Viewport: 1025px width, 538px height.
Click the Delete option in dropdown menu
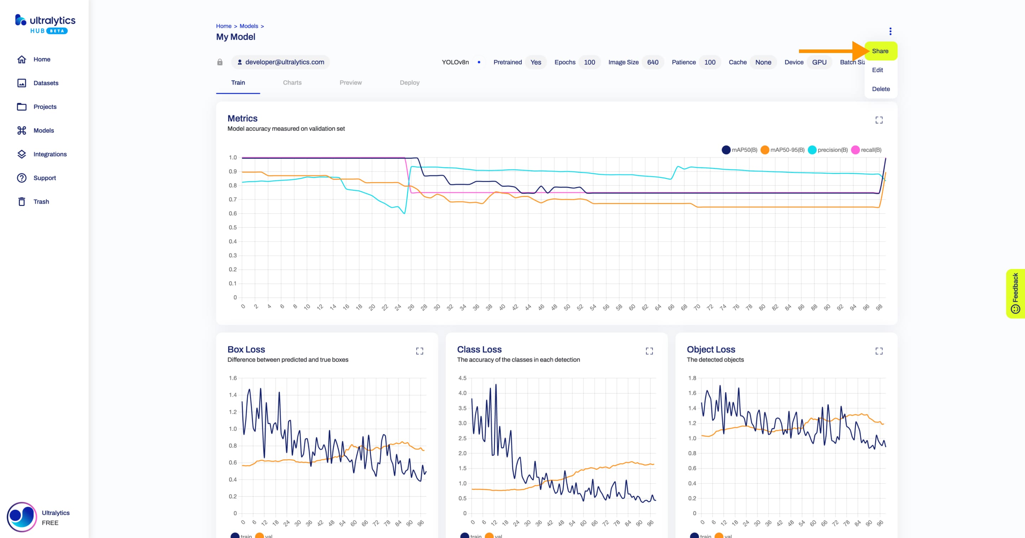click(x=880, y=89)
